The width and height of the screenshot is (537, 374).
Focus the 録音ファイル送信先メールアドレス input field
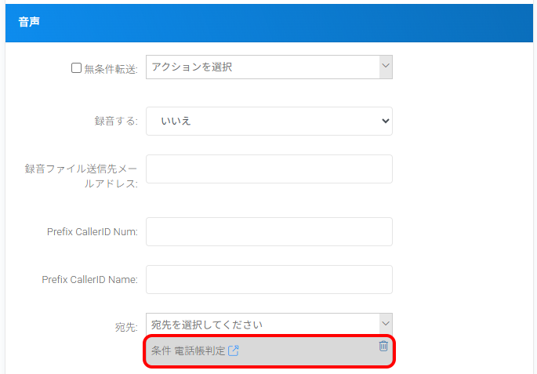[269, 169]
